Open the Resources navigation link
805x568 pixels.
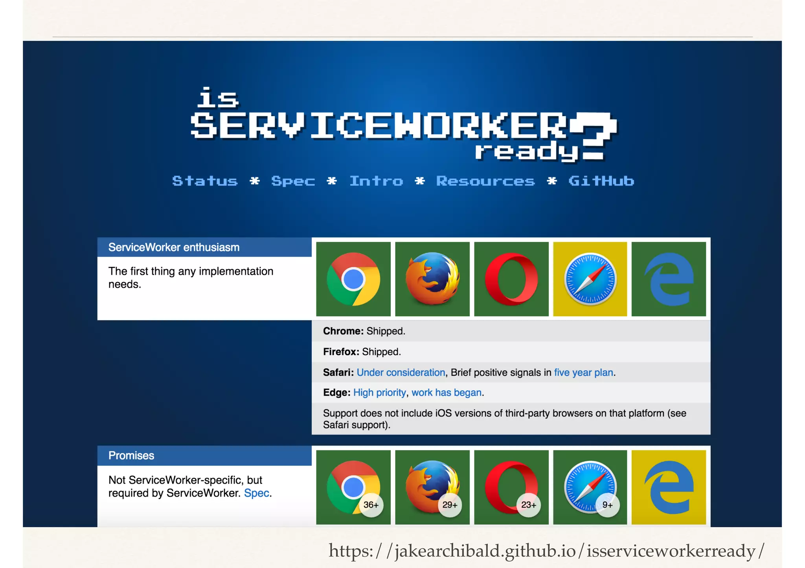tap(485, 181)
